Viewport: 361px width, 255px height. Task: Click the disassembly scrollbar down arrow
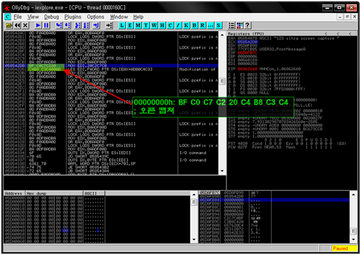click(x=222, y=171)
